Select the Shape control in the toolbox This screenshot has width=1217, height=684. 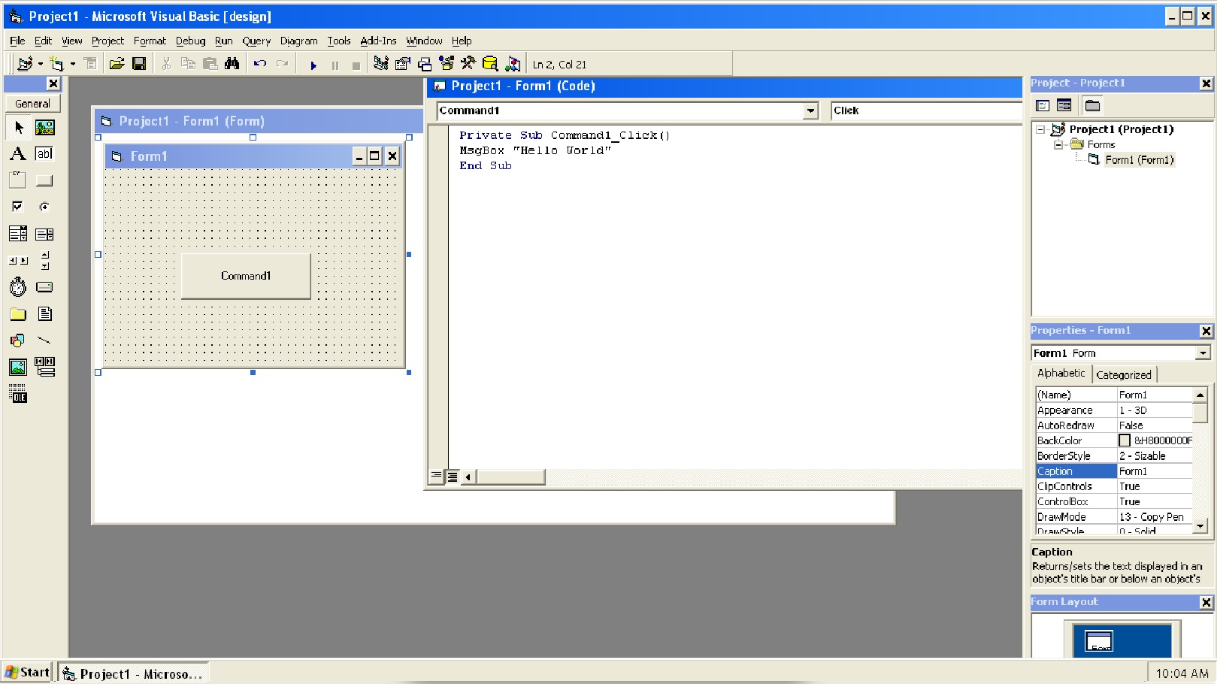[x=18, y=340]
